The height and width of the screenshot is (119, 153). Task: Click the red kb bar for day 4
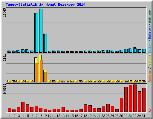(23, 107)
